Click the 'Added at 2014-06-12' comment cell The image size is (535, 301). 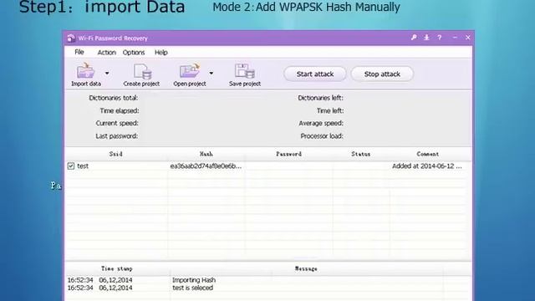[427, 166]
